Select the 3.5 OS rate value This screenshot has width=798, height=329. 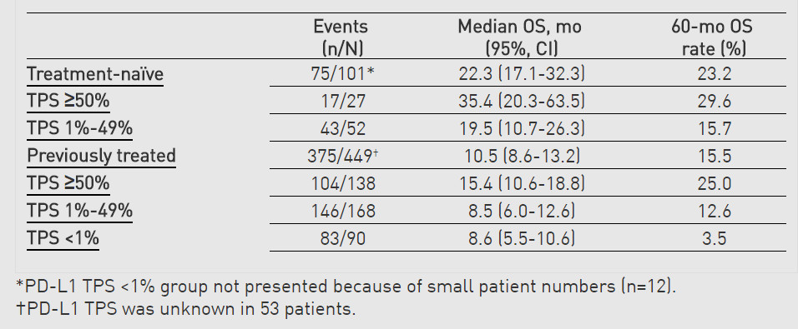click(x=715, y=238)
